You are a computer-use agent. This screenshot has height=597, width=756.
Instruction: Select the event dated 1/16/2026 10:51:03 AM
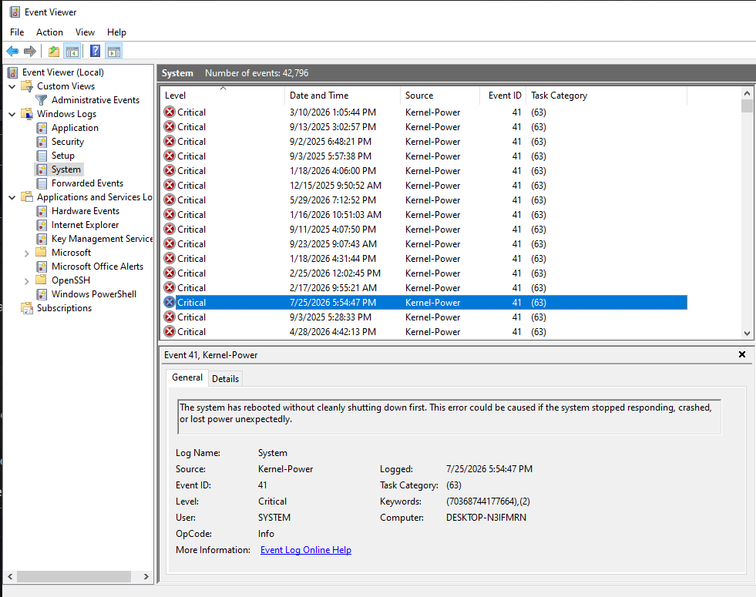[x=425, y=215]
